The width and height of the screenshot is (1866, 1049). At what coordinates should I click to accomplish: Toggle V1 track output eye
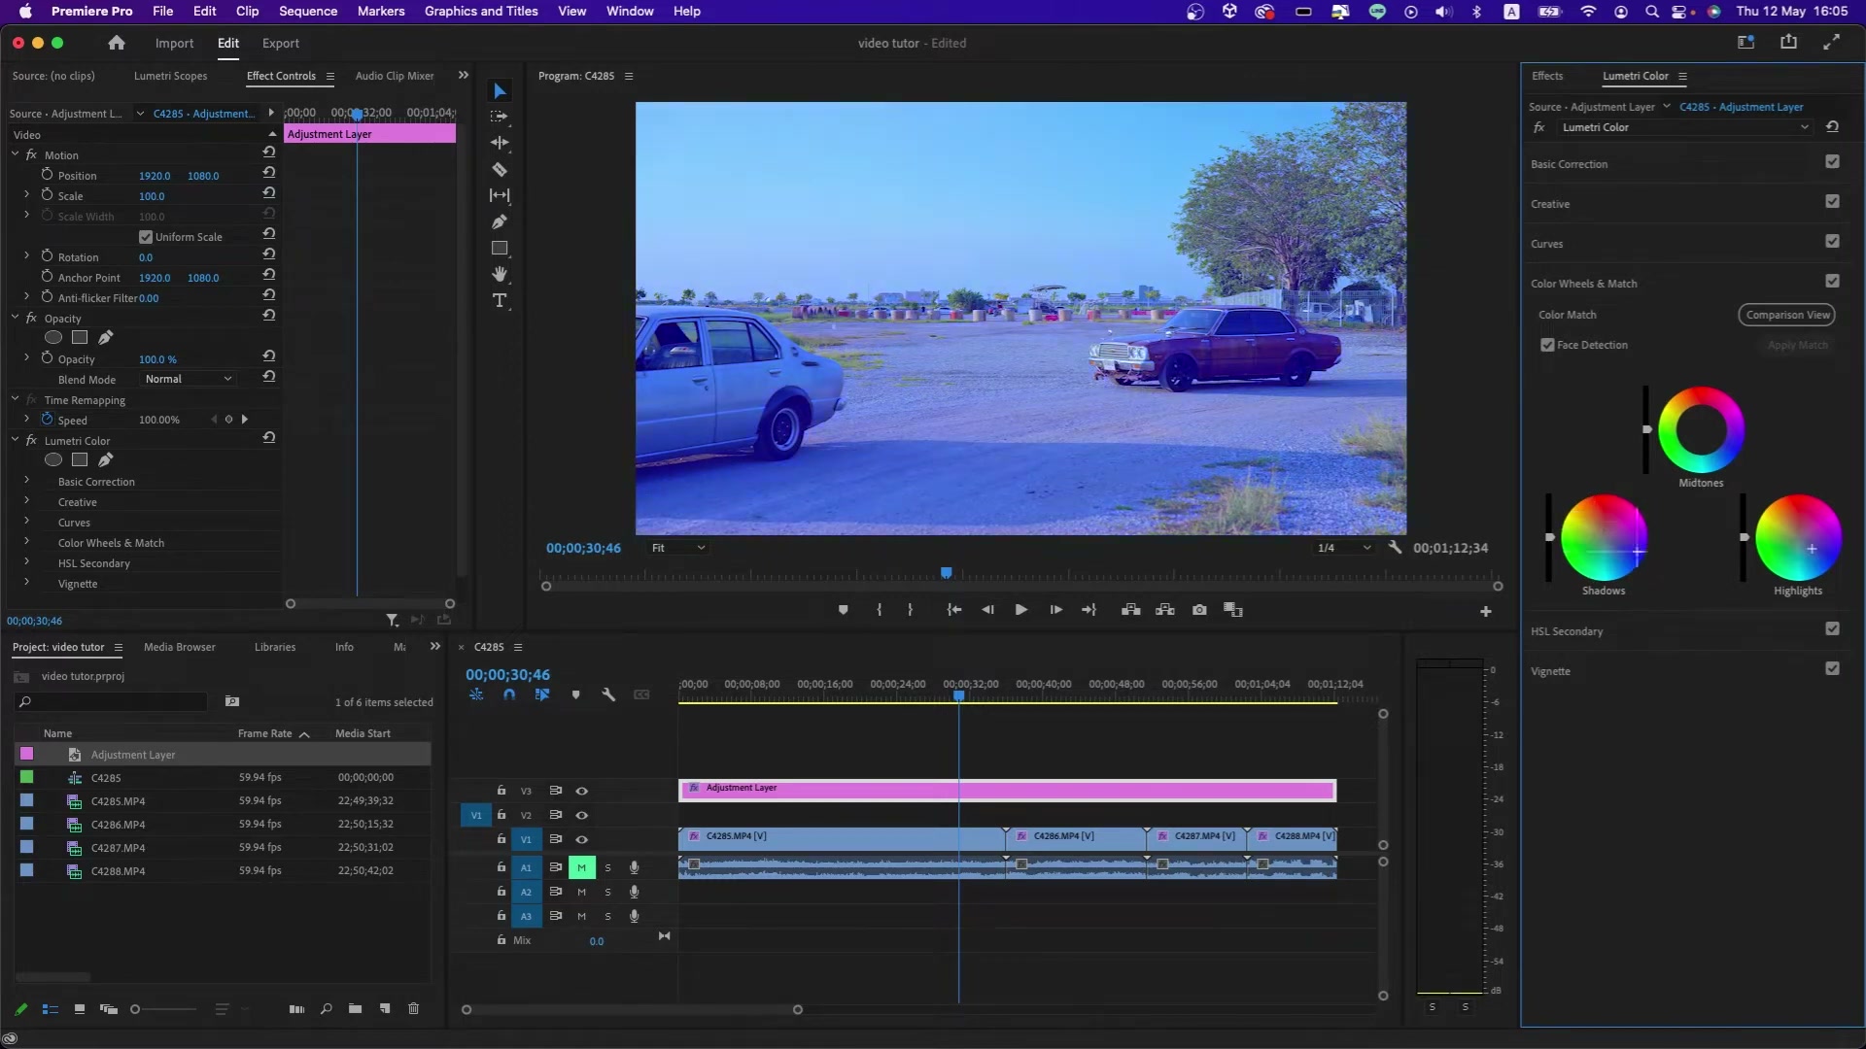tap(581, 840)
